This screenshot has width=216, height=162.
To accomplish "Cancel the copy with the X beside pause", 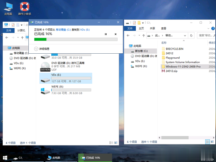I will pos(115,34).
